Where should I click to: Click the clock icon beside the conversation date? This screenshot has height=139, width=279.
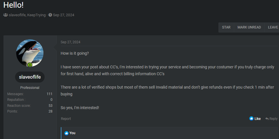(x=50, y=15)
